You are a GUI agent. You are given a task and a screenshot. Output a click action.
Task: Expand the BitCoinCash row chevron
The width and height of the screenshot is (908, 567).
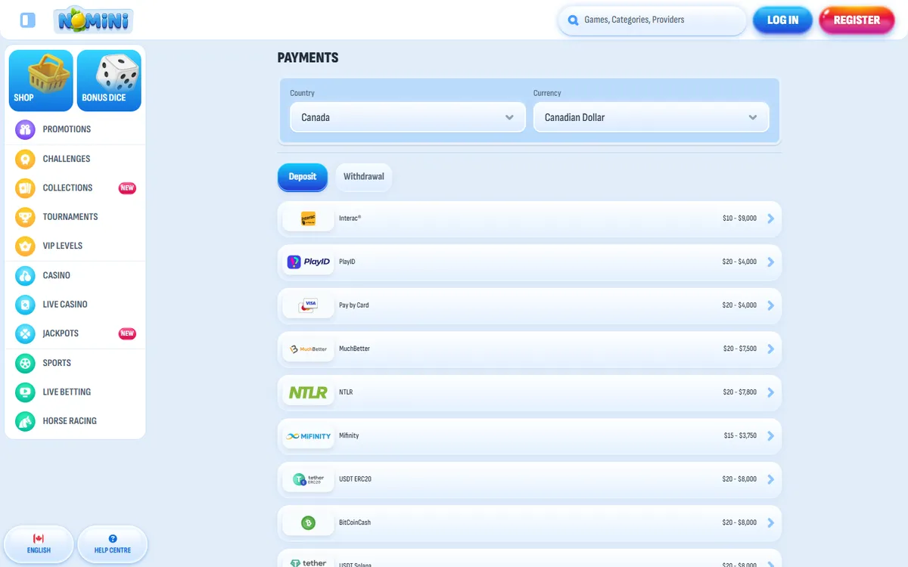point(771,522)
